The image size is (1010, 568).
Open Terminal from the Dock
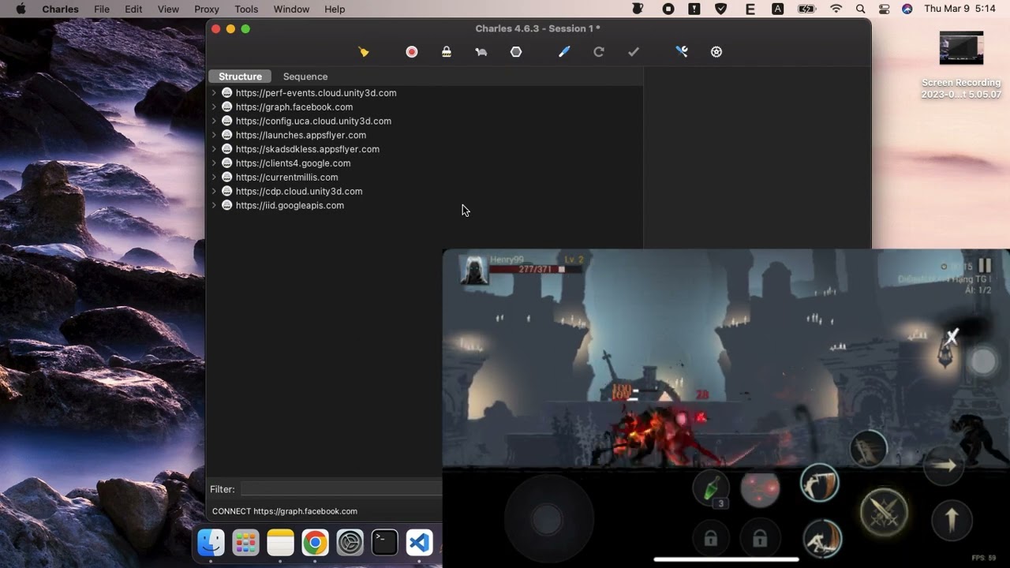pos(384,543)
